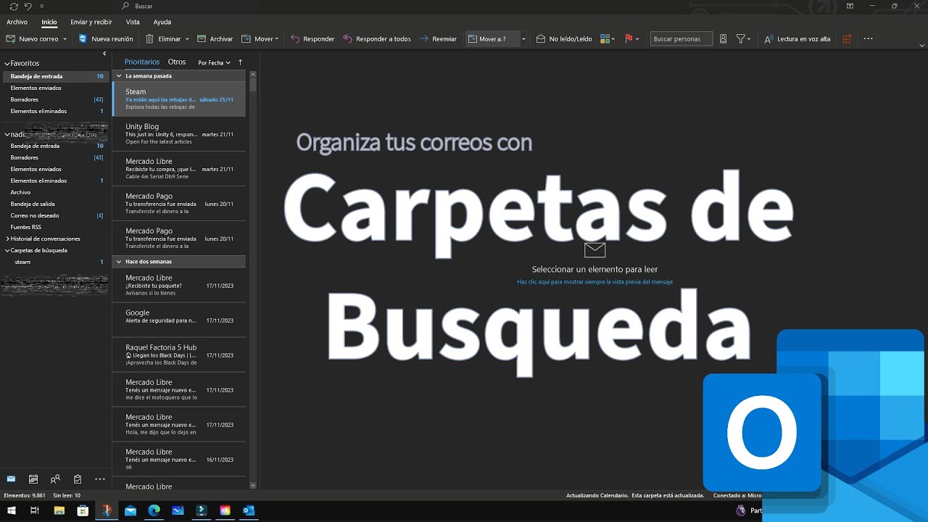Click Nueva reunión in the toolbar
Viewport: 928px width, 522px height.
click(106, 39)
